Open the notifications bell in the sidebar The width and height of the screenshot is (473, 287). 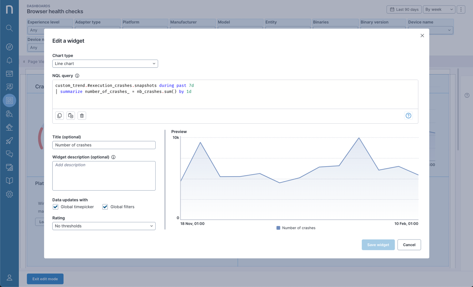[9, 60]
